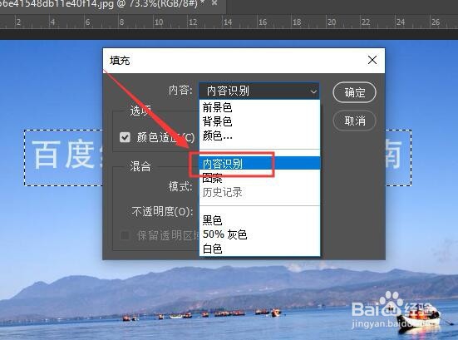Viewport: 458px width, 340px height.
Task: Toggle the 保留透明区域 checkbox
Action: tap(125, 235)
